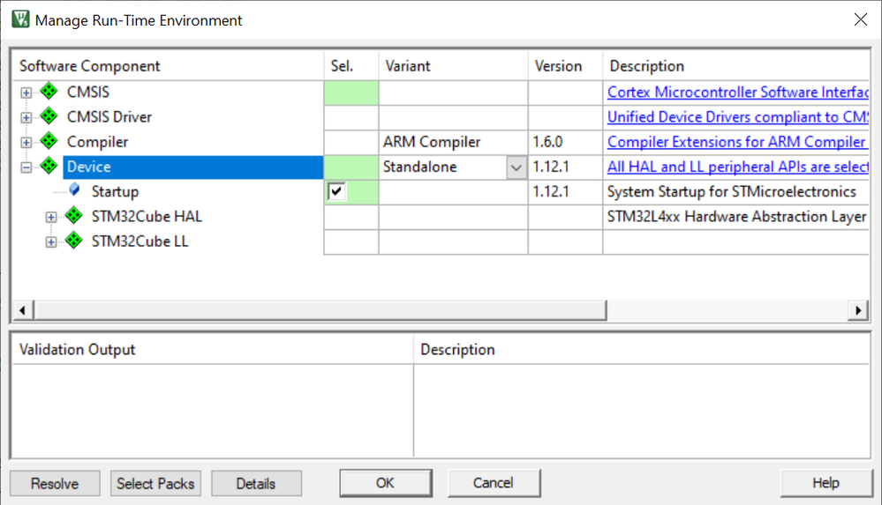
Task: Click the Description column header of the component table
Action: tap(736, 66)
